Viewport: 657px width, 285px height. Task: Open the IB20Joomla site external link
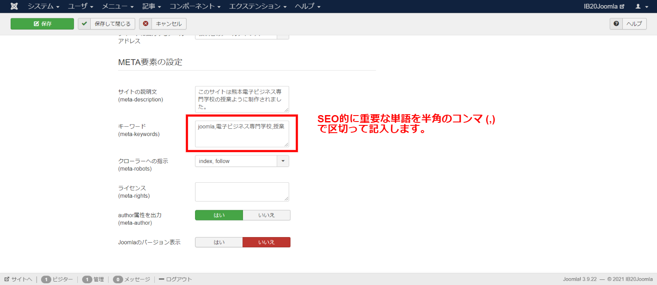tap(604, 6)
